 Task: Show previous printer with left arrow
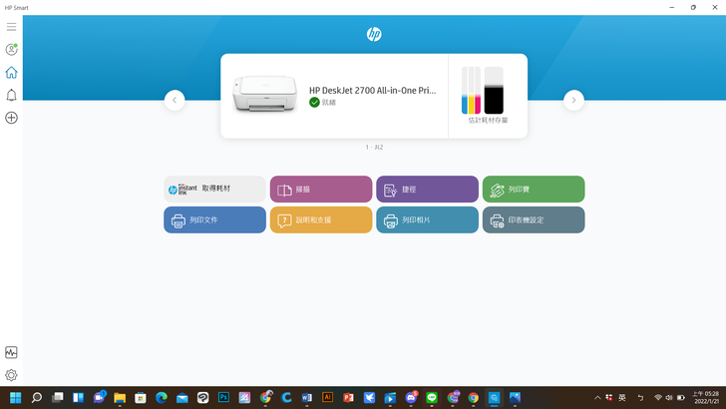pyautogui.click(x=175, y=100)
